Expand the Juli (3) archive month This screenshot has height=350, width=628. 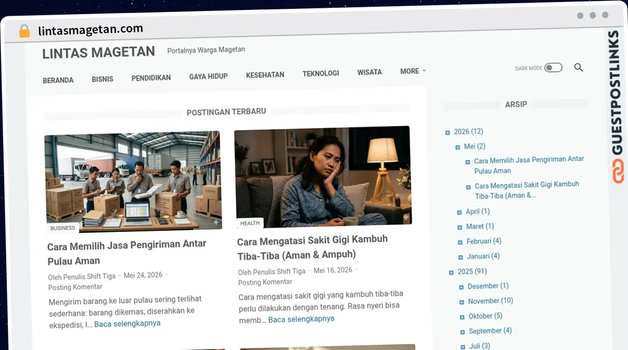click(x=463, y=346)
